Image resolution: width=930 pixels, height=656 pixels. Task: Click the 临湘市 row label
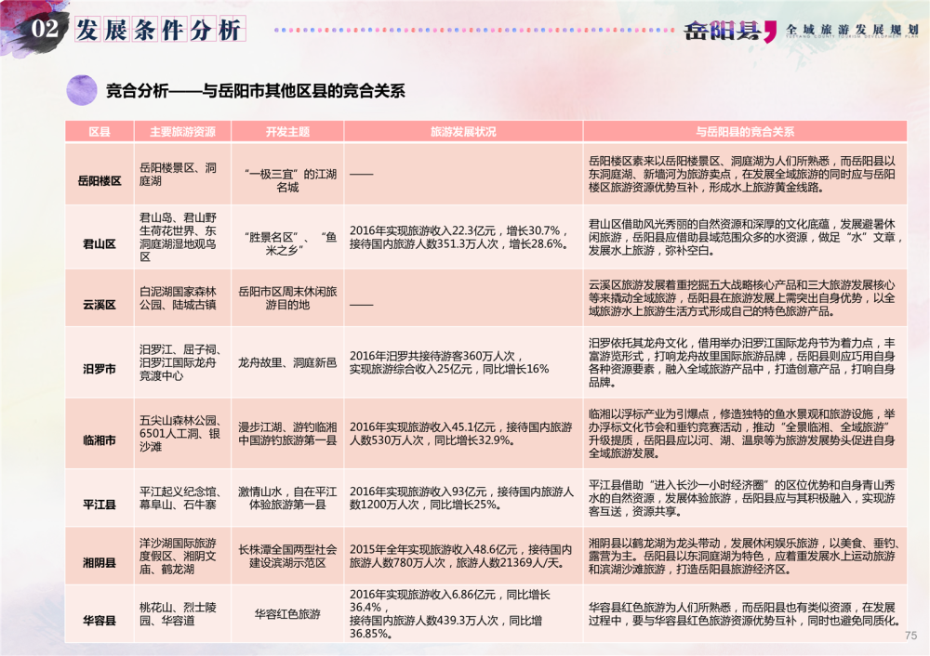click(100, 440)
